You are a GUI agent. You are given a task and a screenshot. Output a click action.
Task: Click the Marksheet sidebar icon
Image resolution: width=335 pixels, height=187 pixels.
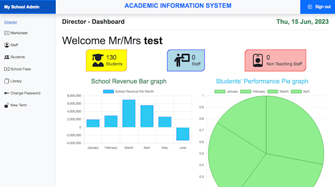tap(6, 33)
